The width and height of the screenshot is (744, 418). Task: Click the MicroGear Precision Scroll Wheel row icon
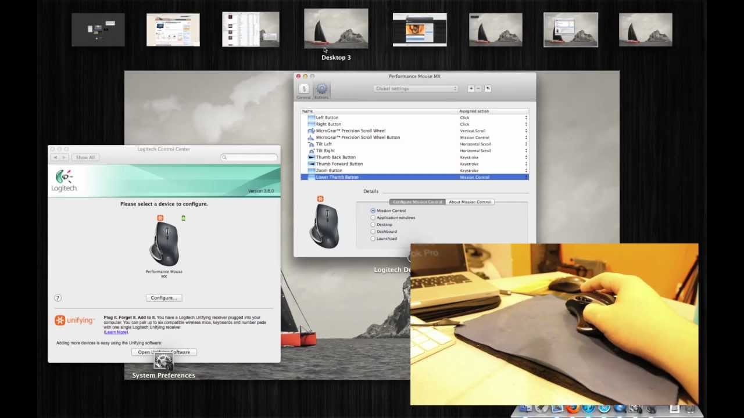click(x=312, y=131)
